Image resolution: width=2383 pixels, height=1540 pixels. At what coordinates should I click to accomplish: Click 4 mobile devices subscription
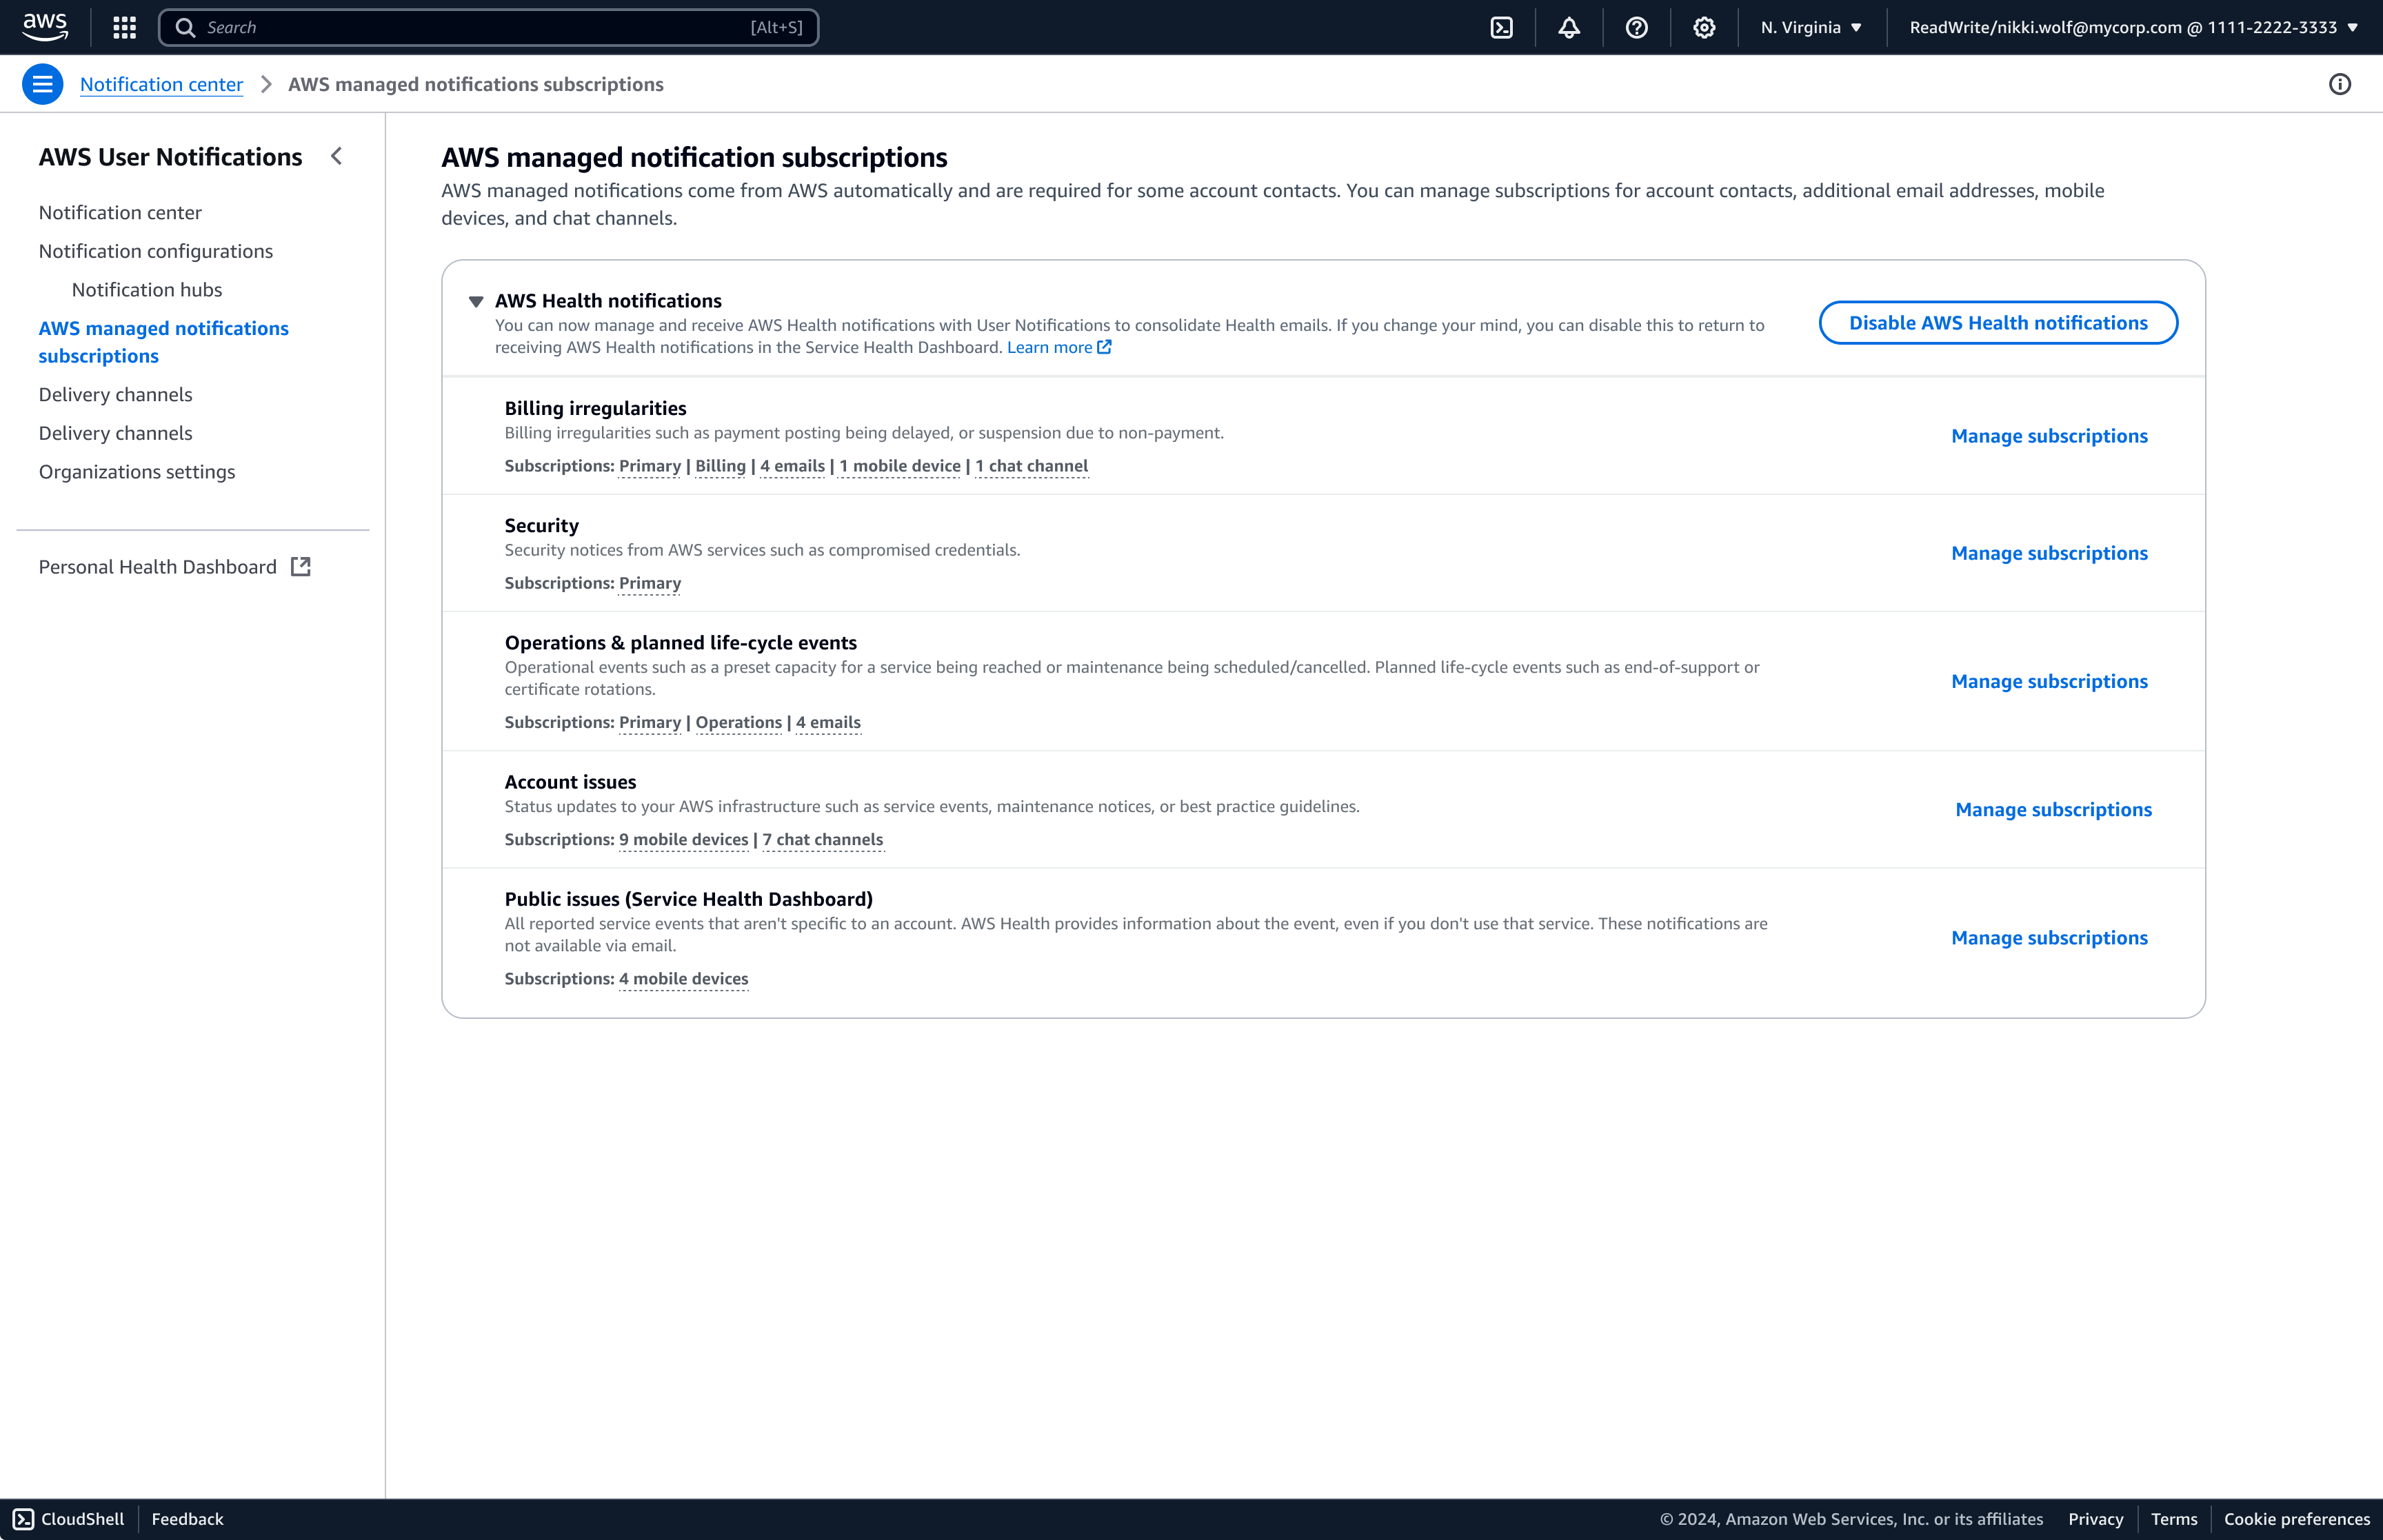(683, 978)
